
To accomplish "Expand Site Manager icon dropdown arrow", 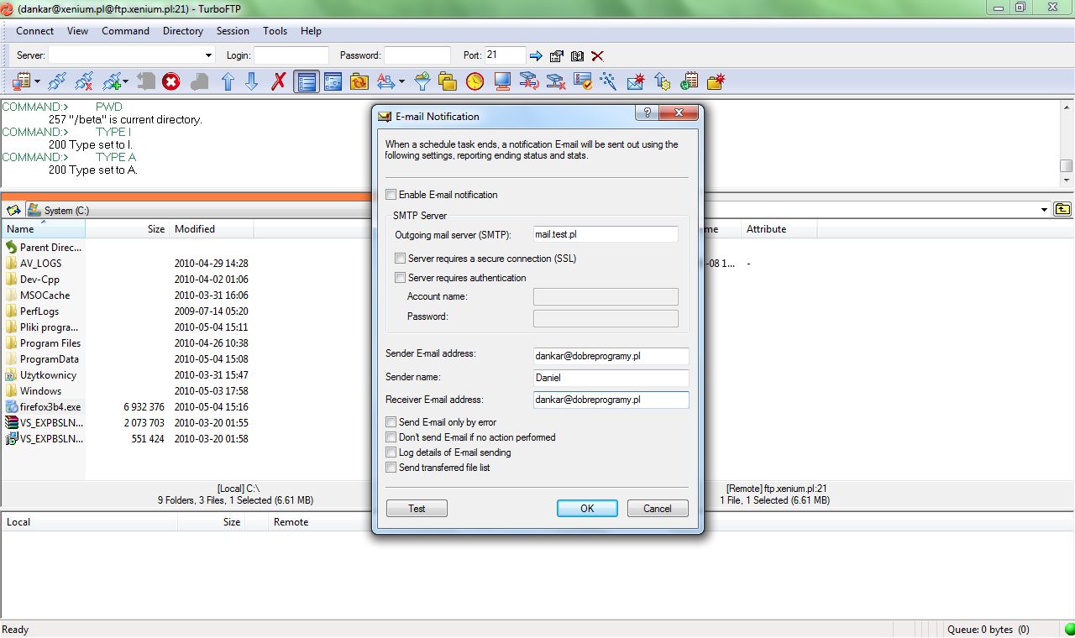I will 37,81.
